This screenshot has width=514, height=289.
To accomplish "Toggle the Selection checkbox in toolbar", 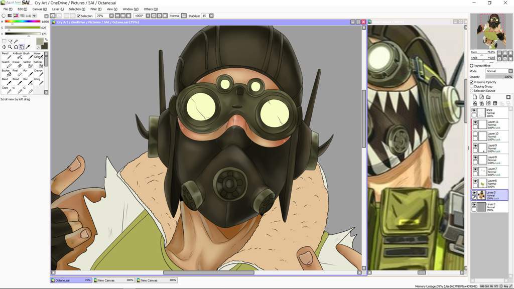I will coord(78,16).
